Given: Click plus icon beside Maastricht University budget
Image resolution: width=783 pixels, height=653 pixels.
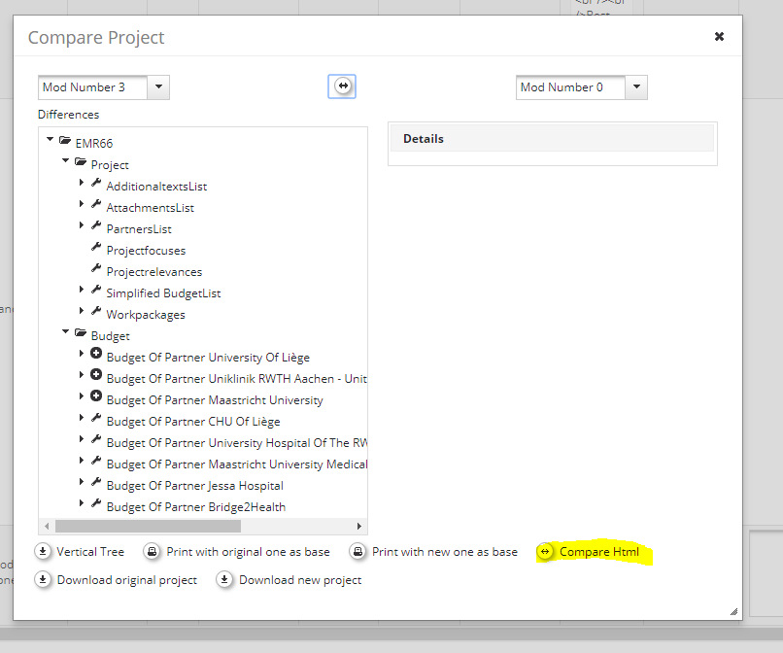Looking at the screenshot, I should (x=96, y=396).
